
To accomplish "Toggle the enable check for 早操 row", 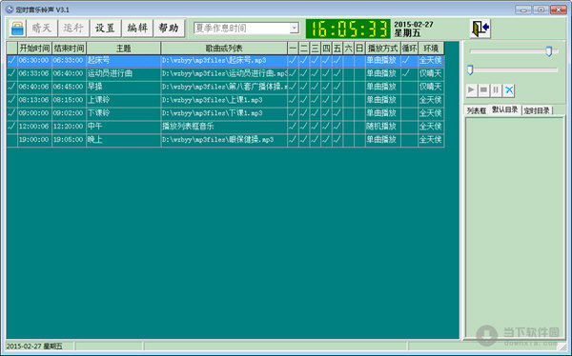I will [x=11, y=87].
